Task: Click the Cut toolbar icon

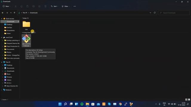Action: (x=16, y=6)
